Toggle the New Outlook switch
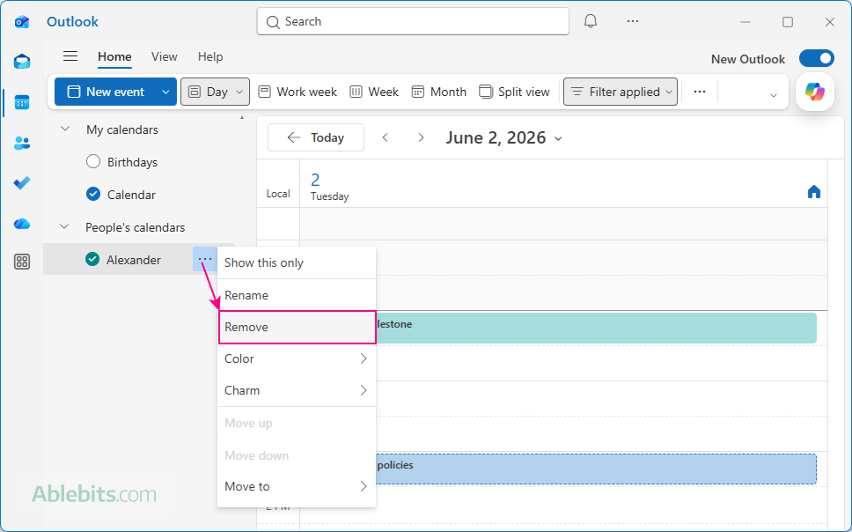This screenshot has width=852, height=532. coord(817,58)
